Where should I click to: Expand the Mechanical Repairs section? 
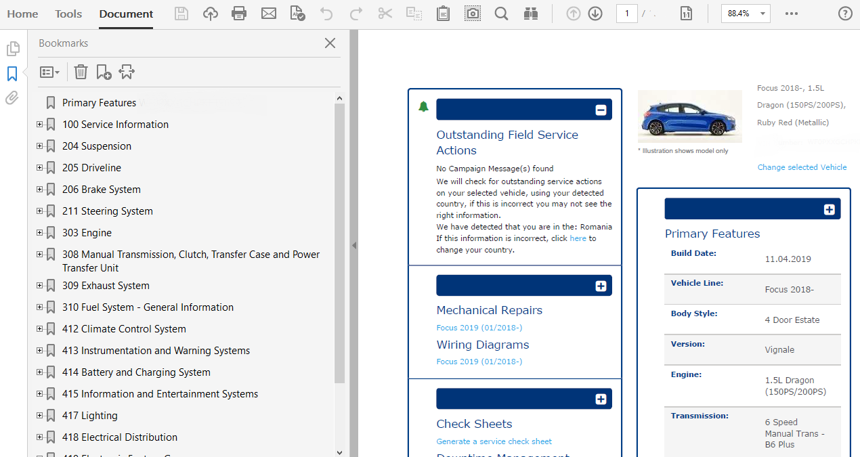(x=601, y=286)
